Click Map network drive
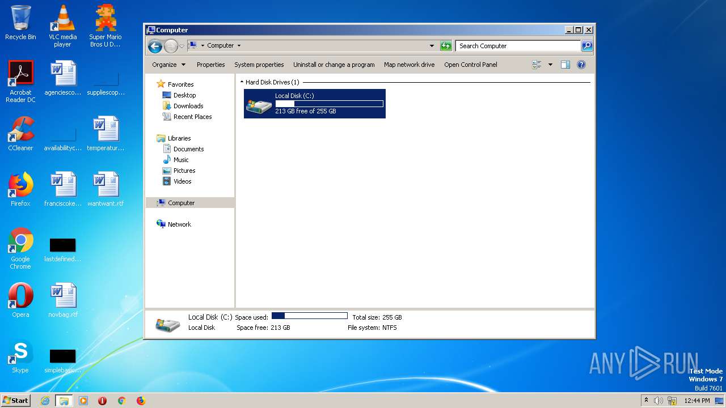This screenshot has width=726, height=408. [409, 65]
